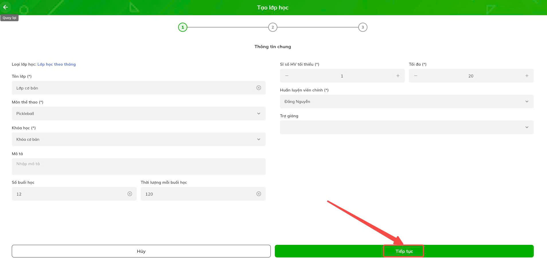Open the Khóa học dropdown
The image size is (547, 258).
[139, 139]
